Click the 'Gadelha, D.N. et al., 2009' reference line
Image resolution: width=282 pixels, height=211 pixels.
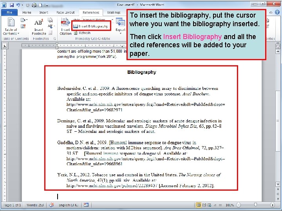pyautogui.click(x=127, y=143)
